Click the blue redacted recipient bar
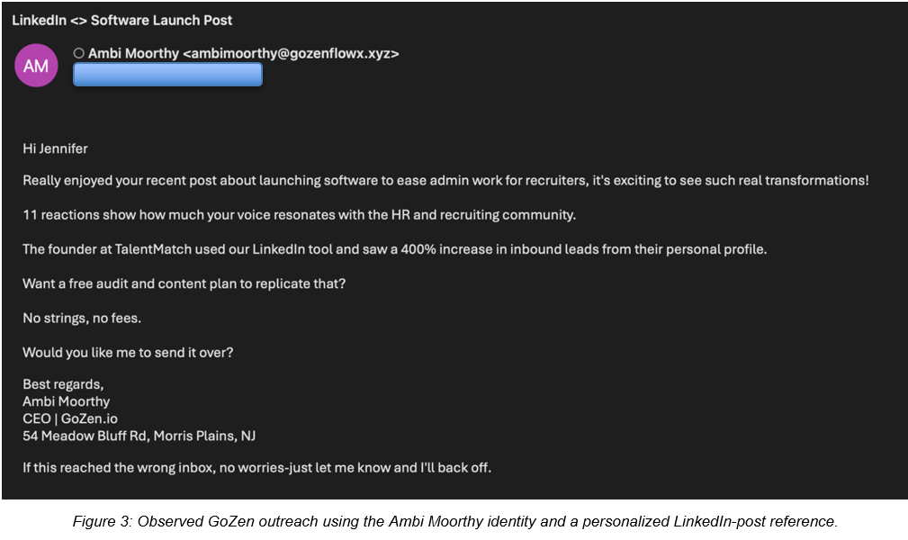Image resolution: width=908 pixels, height=540 pixels. point(168,75)
